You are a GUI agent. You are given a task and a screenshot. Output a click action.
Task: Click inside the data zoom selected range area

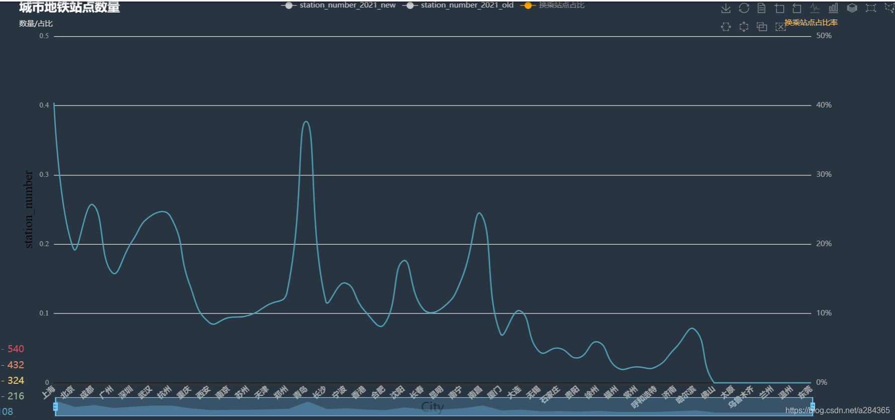click(x=434, y=407)
